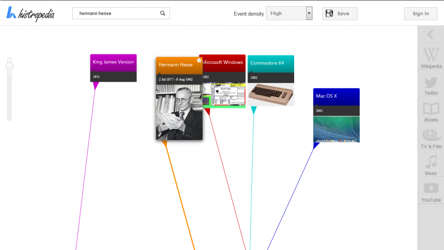This screenshot has height=250, width=444.
Task: Open the YouTube sidebar panel
Action: 431,192
